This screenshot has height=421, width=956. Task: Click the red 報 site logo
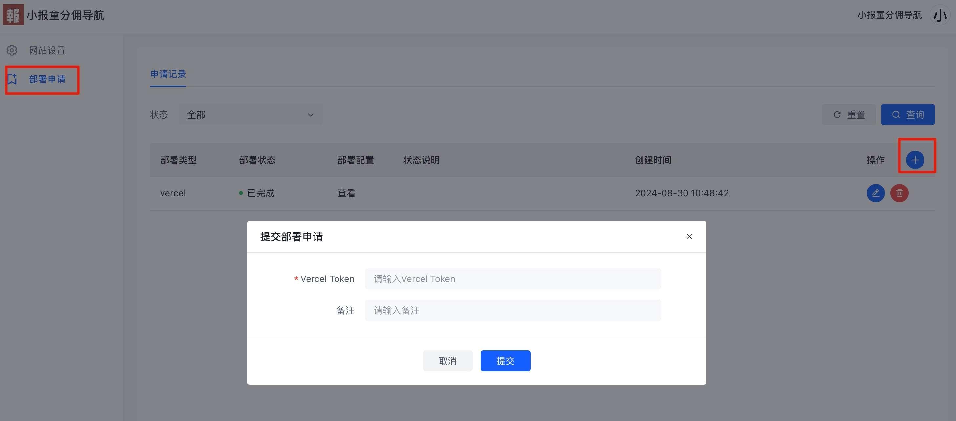(13, 15)
